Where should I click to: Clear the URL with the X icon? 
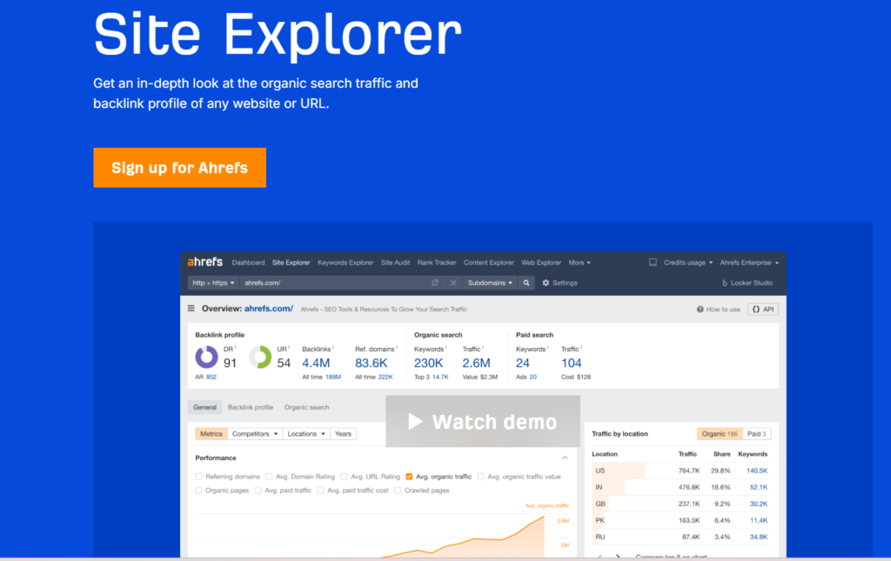coord(453,283)
